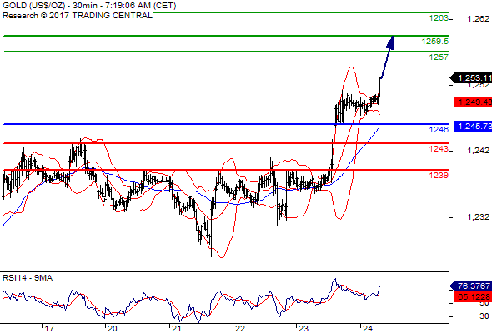
Task: Select the 1259.5 resistance level label
Action: point(435,42)
